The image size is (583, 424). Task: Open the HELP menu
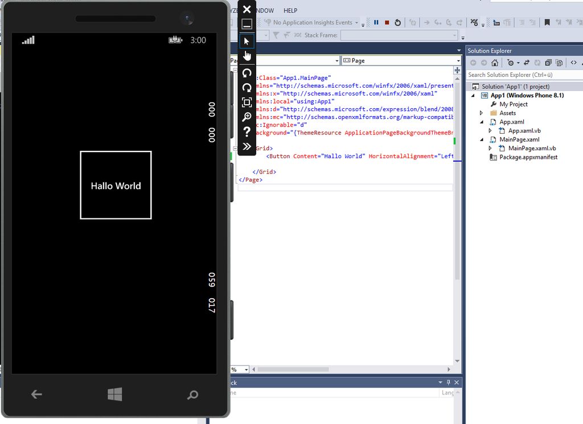[x=290, y=10]
